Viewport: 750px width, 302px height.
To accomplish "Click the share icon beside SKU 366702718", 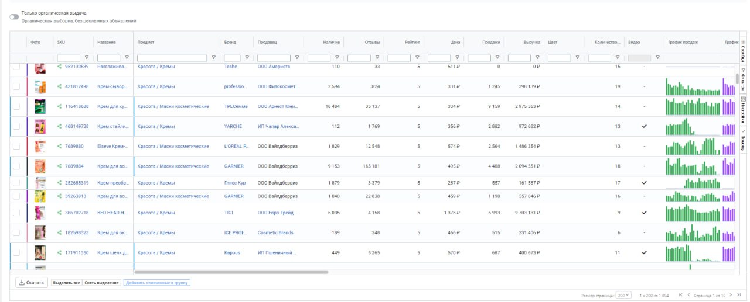I will point(59,213).
